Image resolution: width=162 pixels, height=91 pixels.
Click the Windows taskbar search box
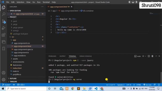coord(26,89)
